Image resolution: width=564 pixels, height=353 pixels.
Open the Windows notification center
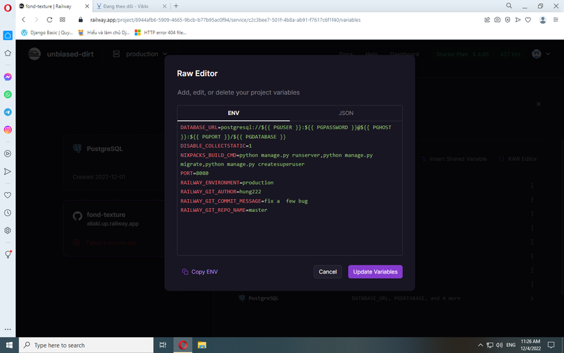tap(551, 345)
